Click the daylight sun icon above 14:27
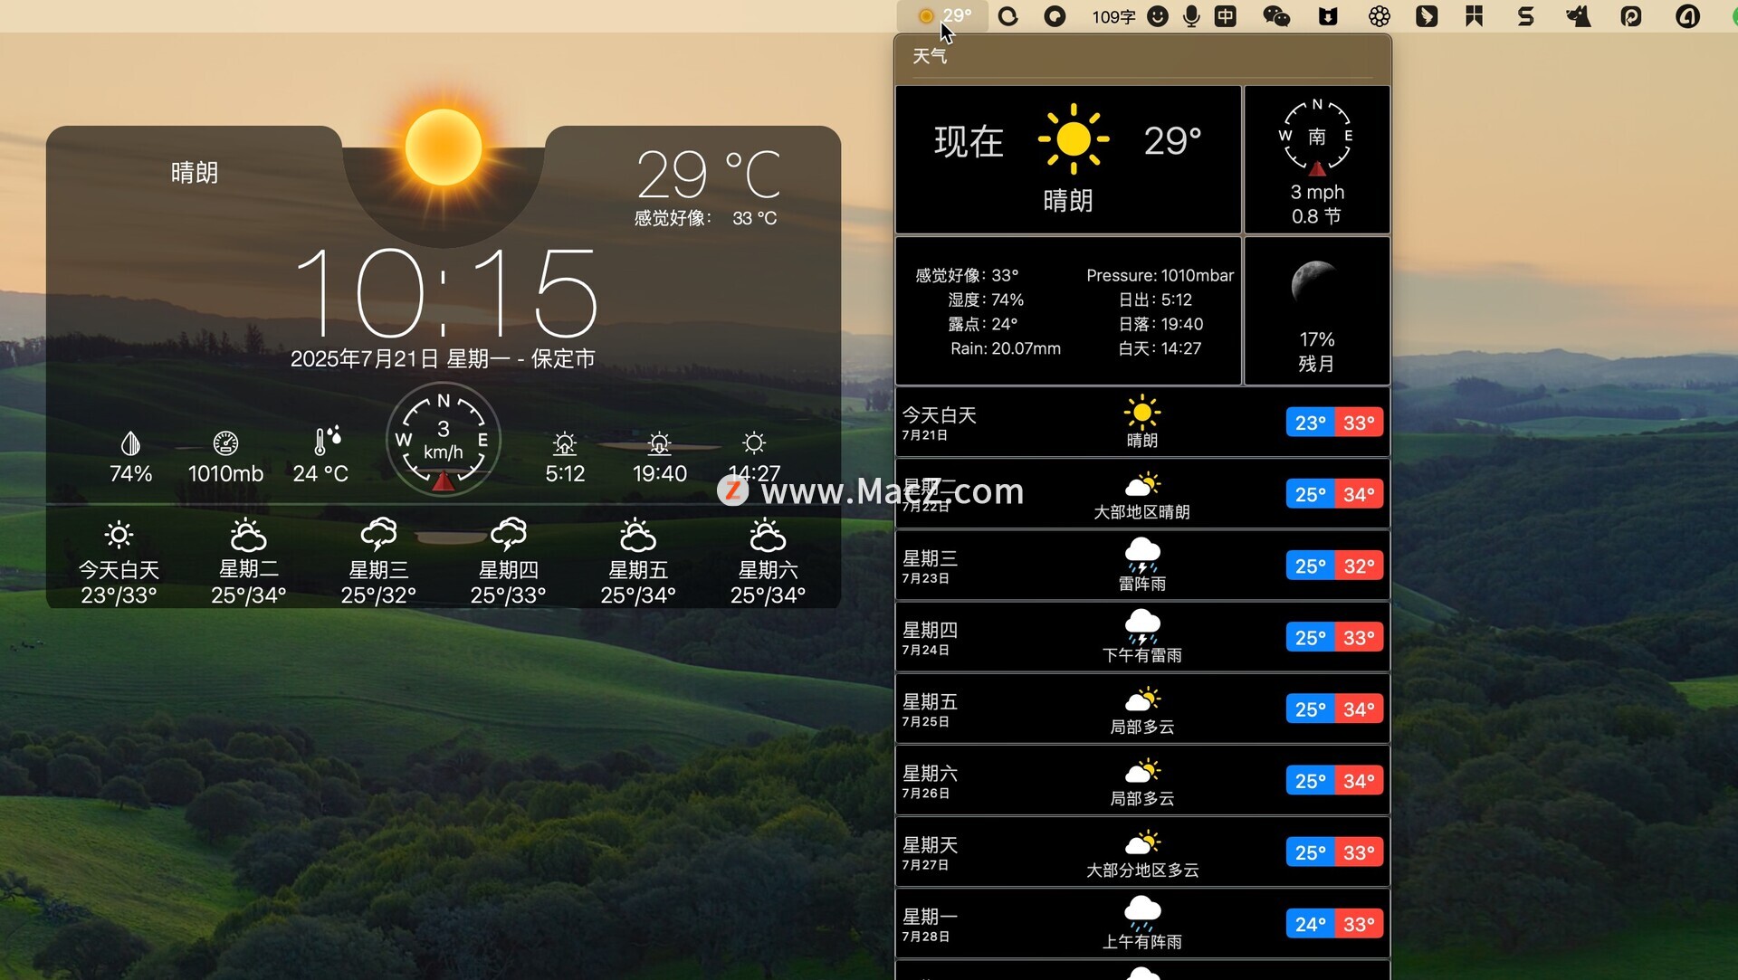The height and width of the screenshot is (980, 1738). pyautogui.click(x=754, y=442)
